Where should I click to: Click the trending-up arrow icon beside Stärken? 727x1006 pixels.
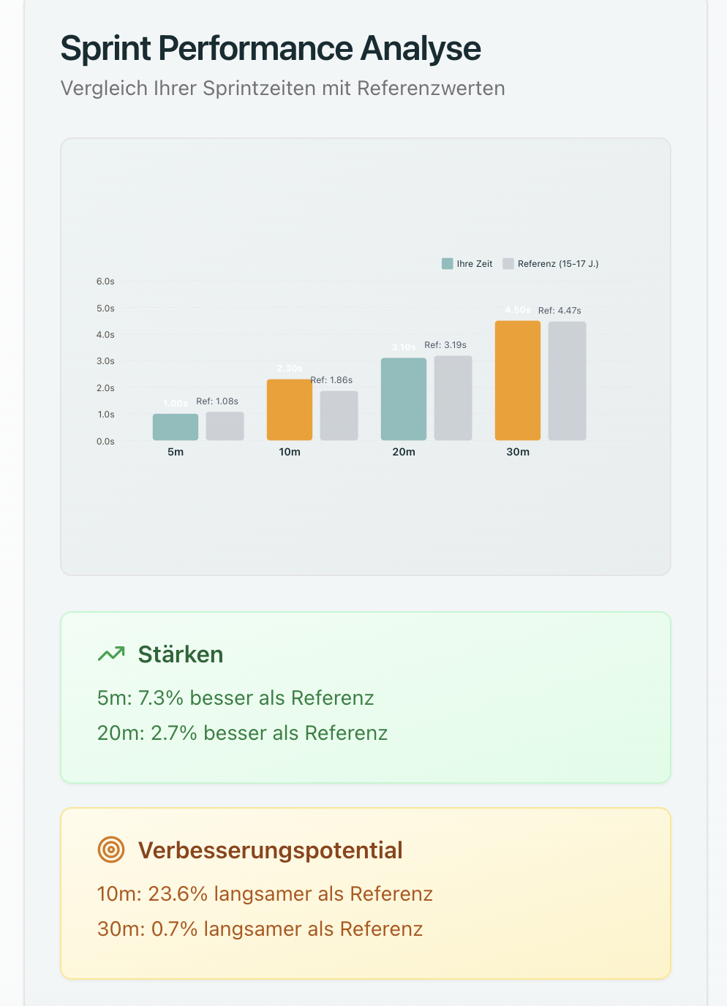coord(111,654)
